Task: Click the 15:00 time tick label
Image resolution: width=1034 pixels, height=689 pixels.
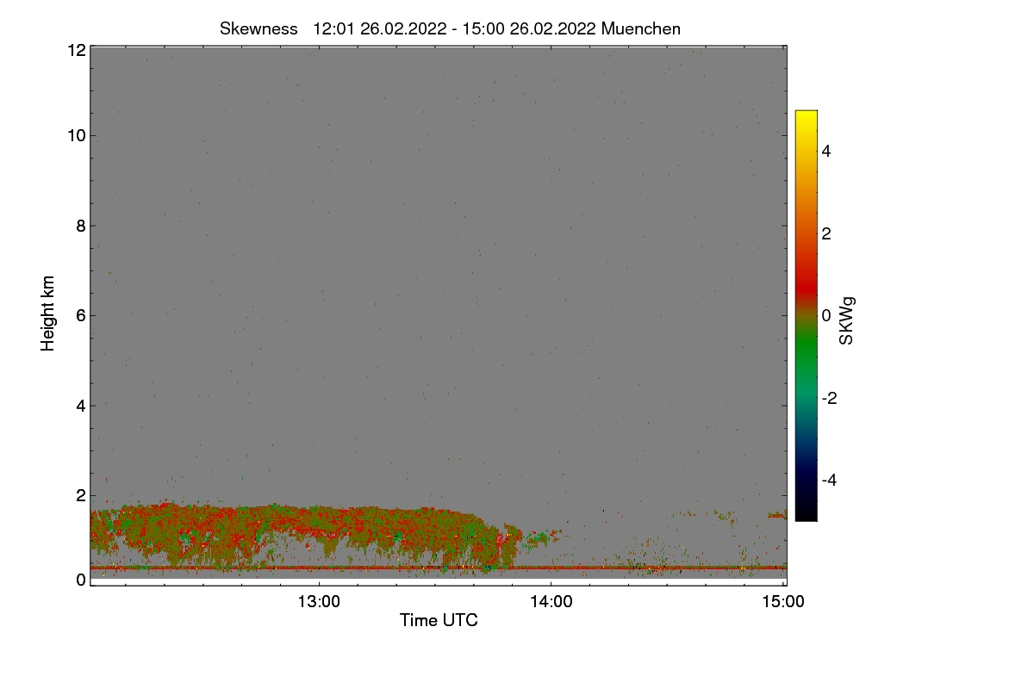Action: tap(783, 602)
